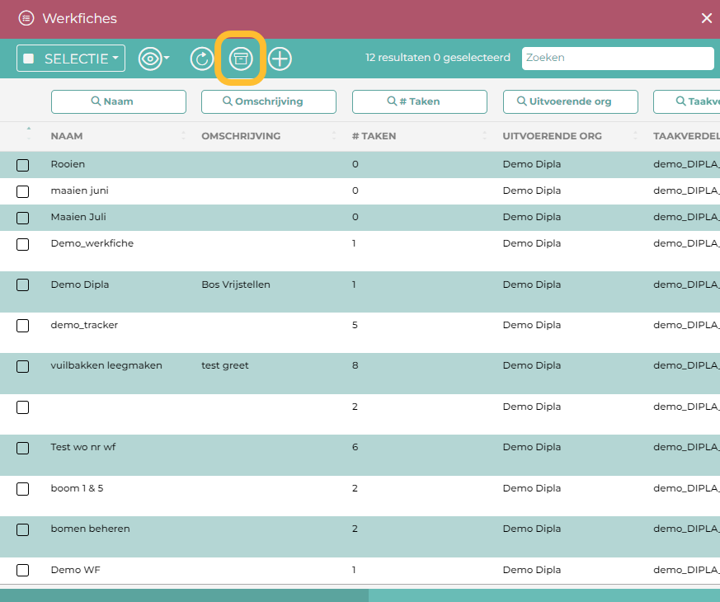Click the Werkfiches list icon in header
The height and width of the screenshot is (602, 720).
tap(26, 18)
